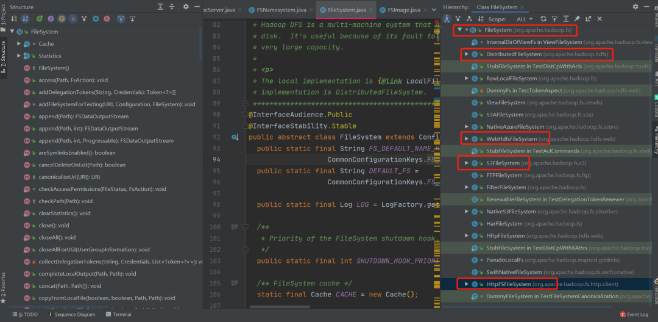Expand WebHdfsFileSystem in Hierarchy
The width and height of the screenshot is (658, 322).
[x=467, y=138]
